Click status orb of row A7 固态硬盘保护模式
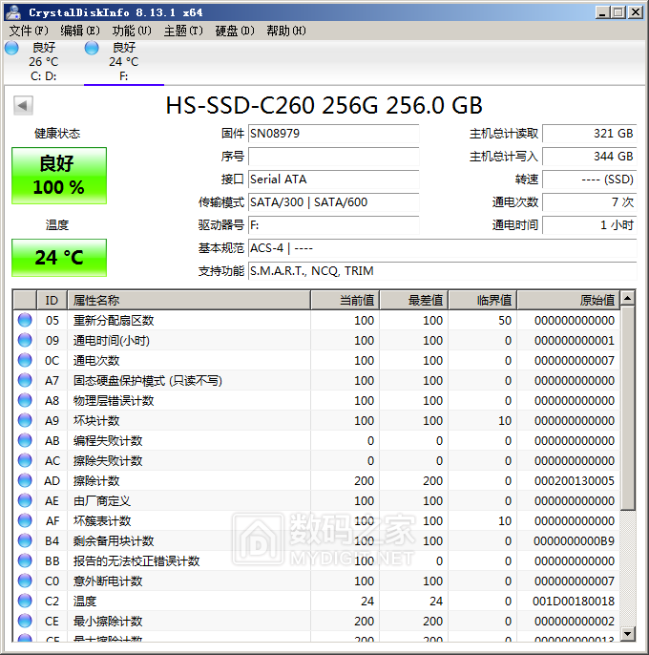The width and height of the screenshot is (649, 655). [25, 381]
